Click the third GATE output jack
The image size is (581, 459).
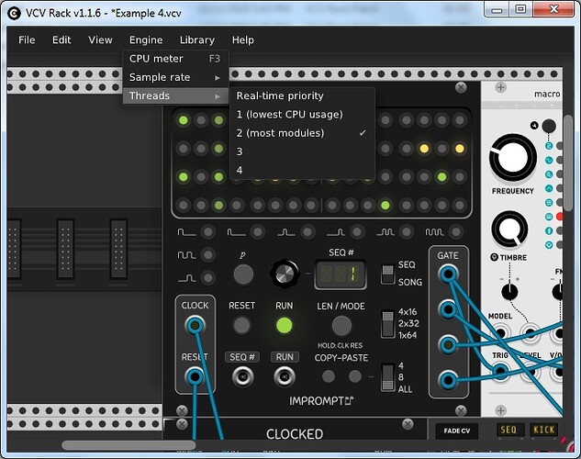[448, 345]
